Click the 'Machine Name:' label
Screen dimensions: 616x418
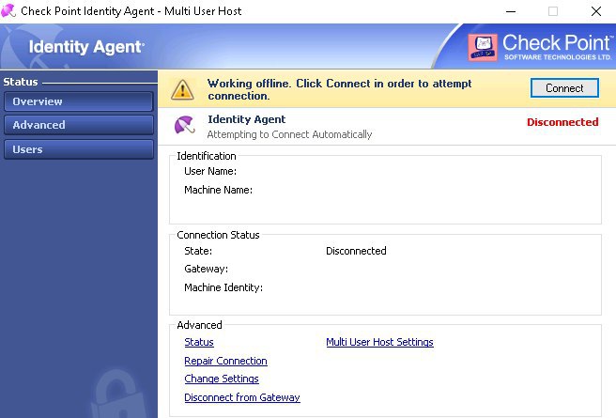click(x=219, y=190)
